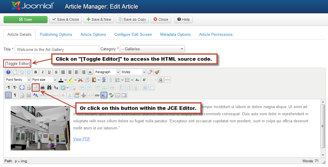
Task: Align the text right
Action: pyautogui.click(x=83, y=72)
